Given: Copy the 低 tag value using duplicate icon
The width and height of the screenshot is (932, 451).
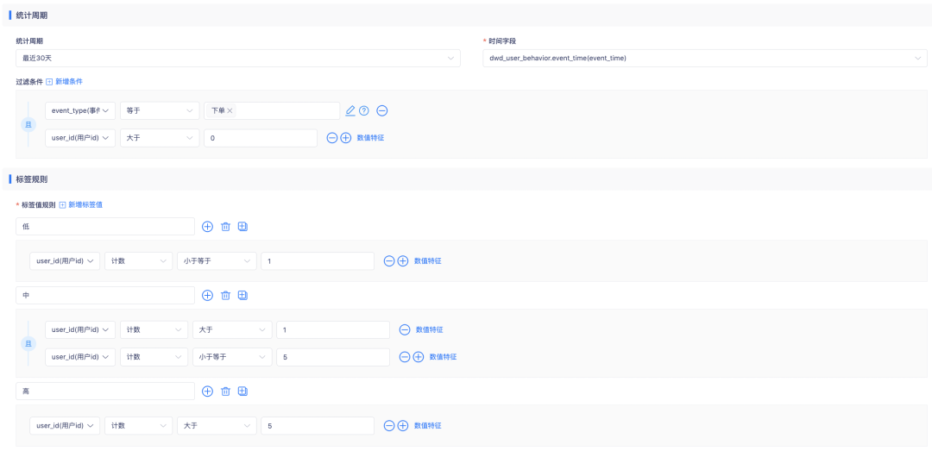Looking at the screenshot, I should (x=242, y=227).
